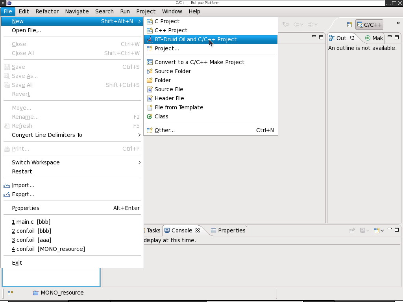Open the Search menu
This screenshot has height=302, width=403.
(x=104, y=11)
